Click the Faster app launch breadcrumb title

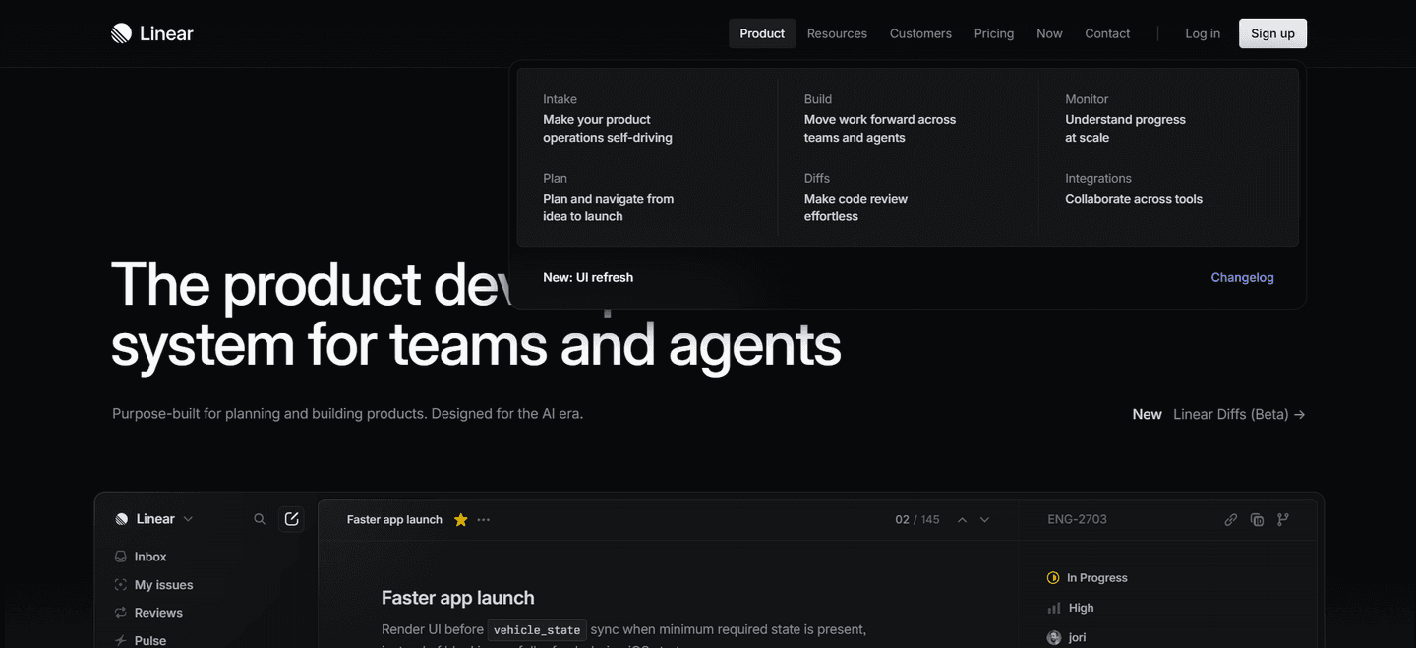[x=394, y=520]
